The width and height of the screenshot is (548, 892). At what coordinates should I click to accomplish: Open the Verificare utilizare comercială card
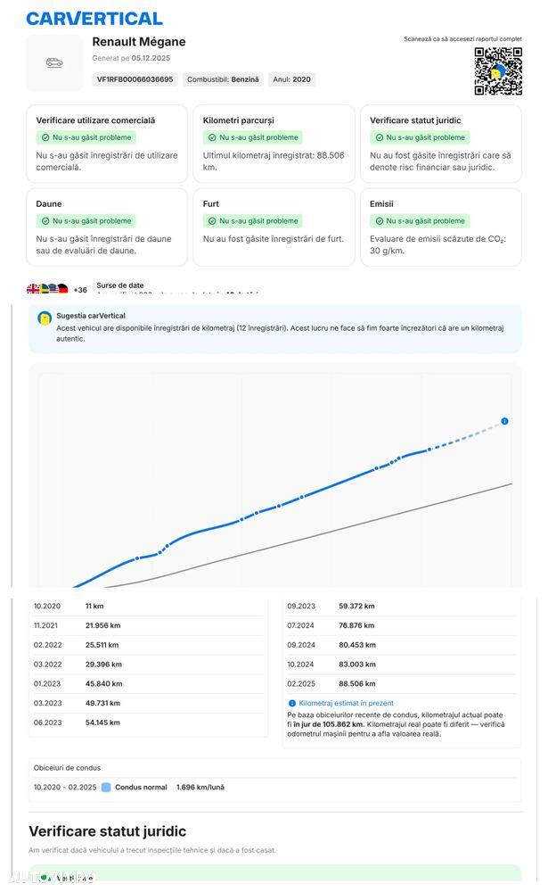pos(106,144)
